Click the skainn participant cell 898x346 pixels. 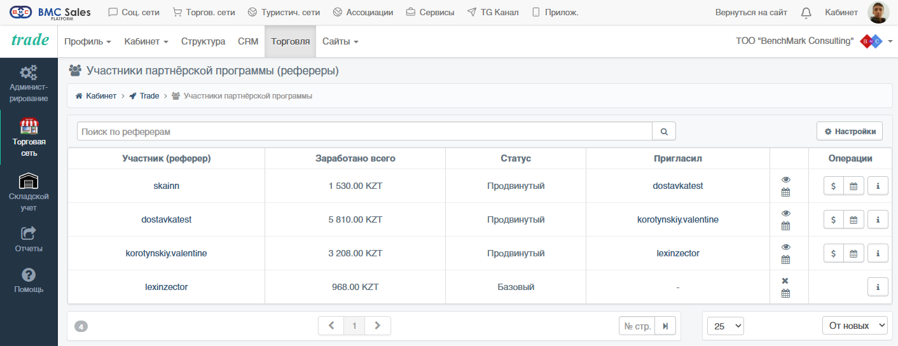pyautogui.click(x=167, y=186)
